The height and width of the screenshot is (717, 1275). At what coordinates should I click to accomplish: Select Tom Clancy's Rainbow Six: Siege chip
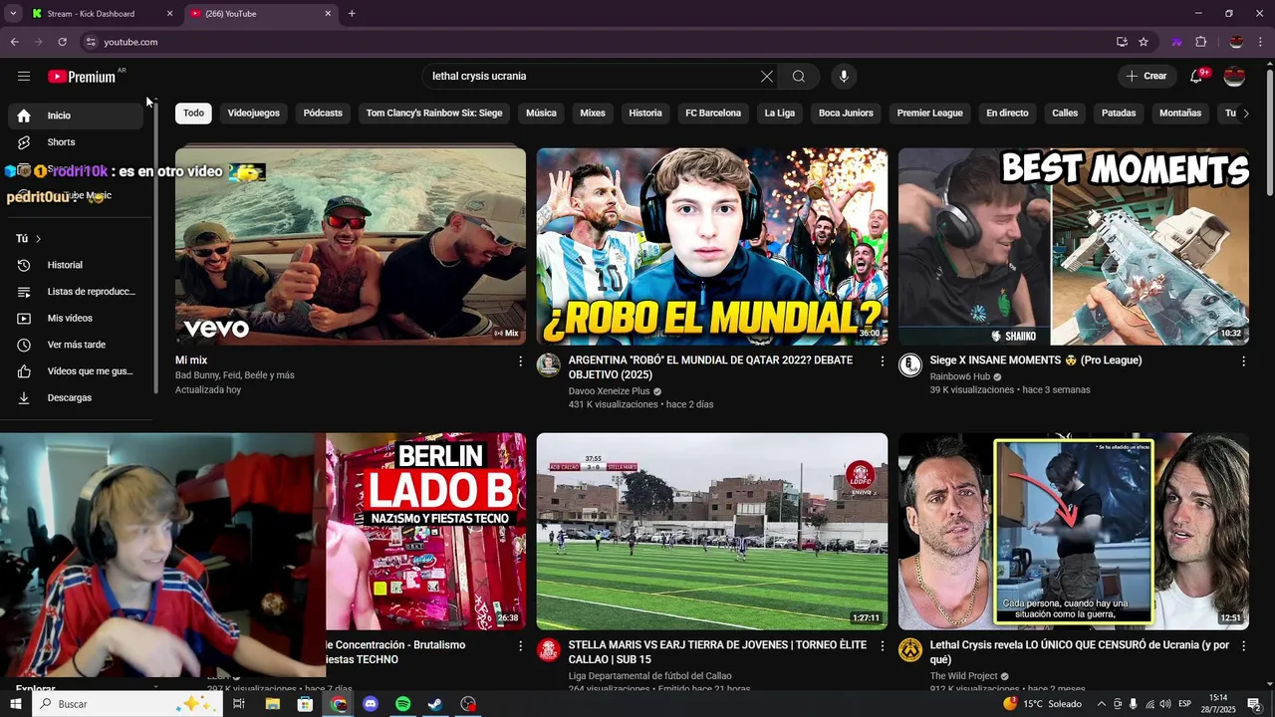434,114
